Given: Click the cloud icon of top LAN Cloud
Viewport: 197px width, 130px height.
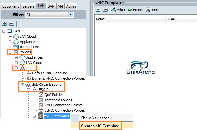Looking at the screenshot, I should 16,36.
